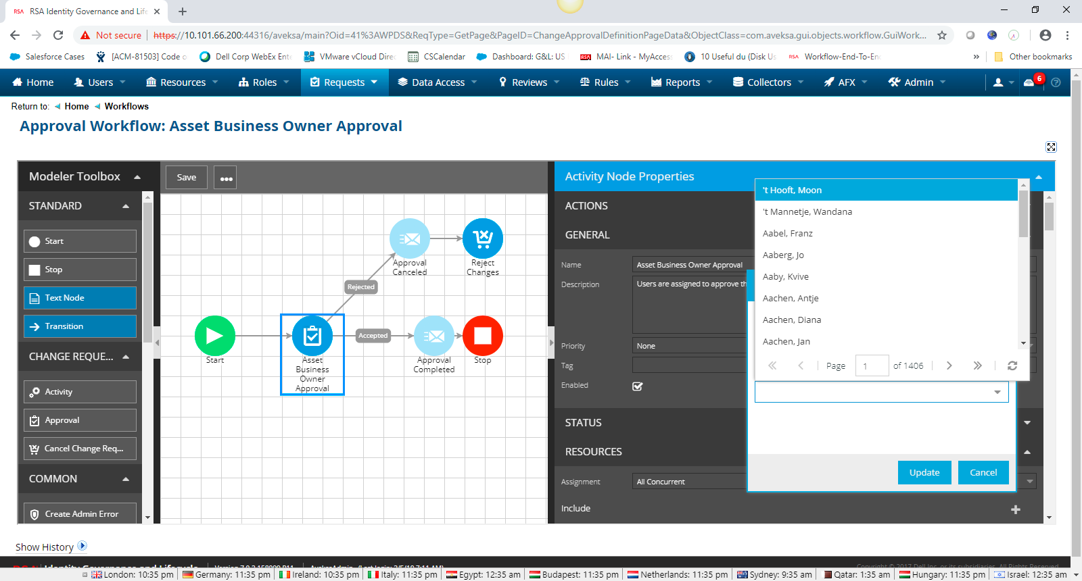Choose 'Aabel, Franz' from user list
The width and height of the screenshot is (1082, 581).
pyautogui.click(x=788, y=233)
